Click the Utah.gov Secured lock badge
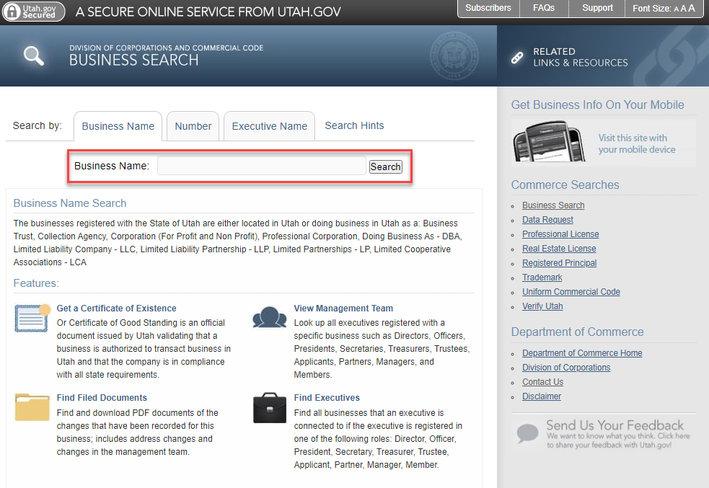This screenshot has height=488, width=709. coord(33,11)
